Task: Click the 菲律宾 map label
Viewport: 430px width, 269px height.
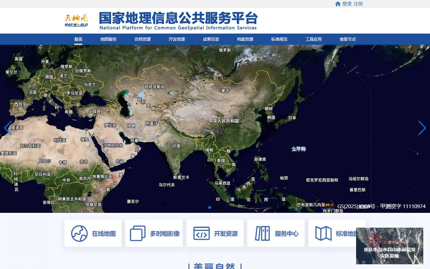Action: 260,159
